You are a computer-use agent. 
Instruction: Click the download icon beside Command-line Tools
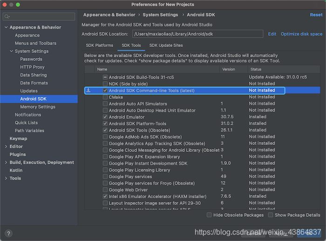pyautogui.click(x=88, y=90)
